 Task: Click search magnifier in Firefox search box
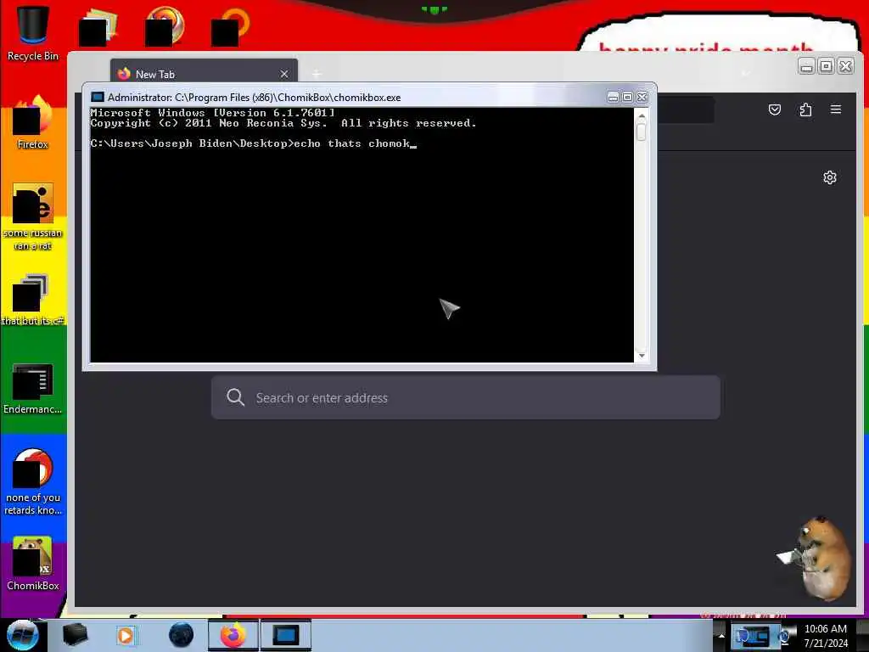click(x=236, y=397)
